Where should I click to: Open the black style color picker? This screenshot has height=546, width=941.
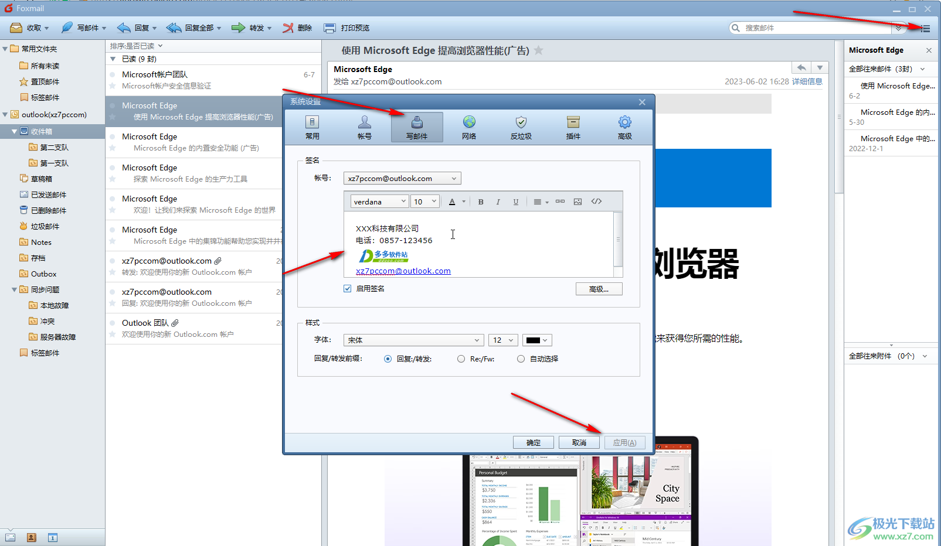(537, 340)
